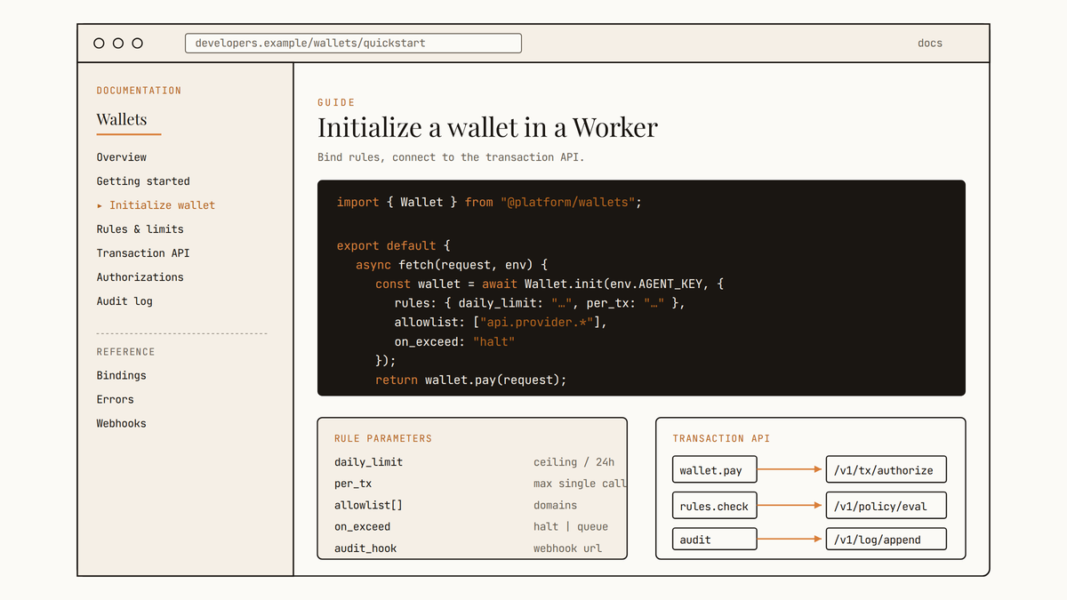Click the Initialize a wallet in a Worker heading

(487, 128)
